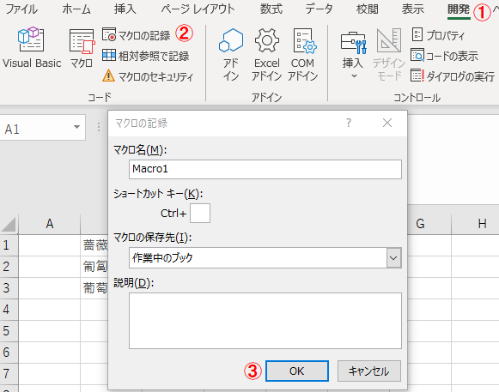Switch to the ホーム tab
499x392 pixels.
(76, 9)
